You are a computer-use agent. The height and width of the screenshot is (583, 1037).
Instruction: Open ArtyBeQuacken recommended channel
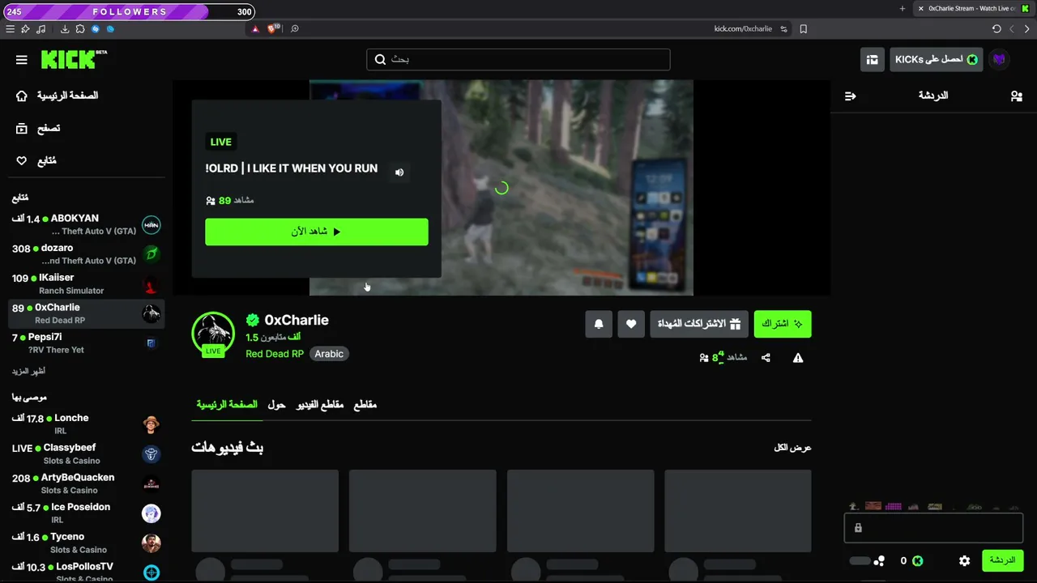click(x=86, y=483)
